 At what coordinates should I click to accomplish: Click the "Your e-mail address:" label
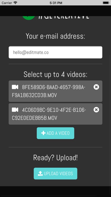(55, 36)
